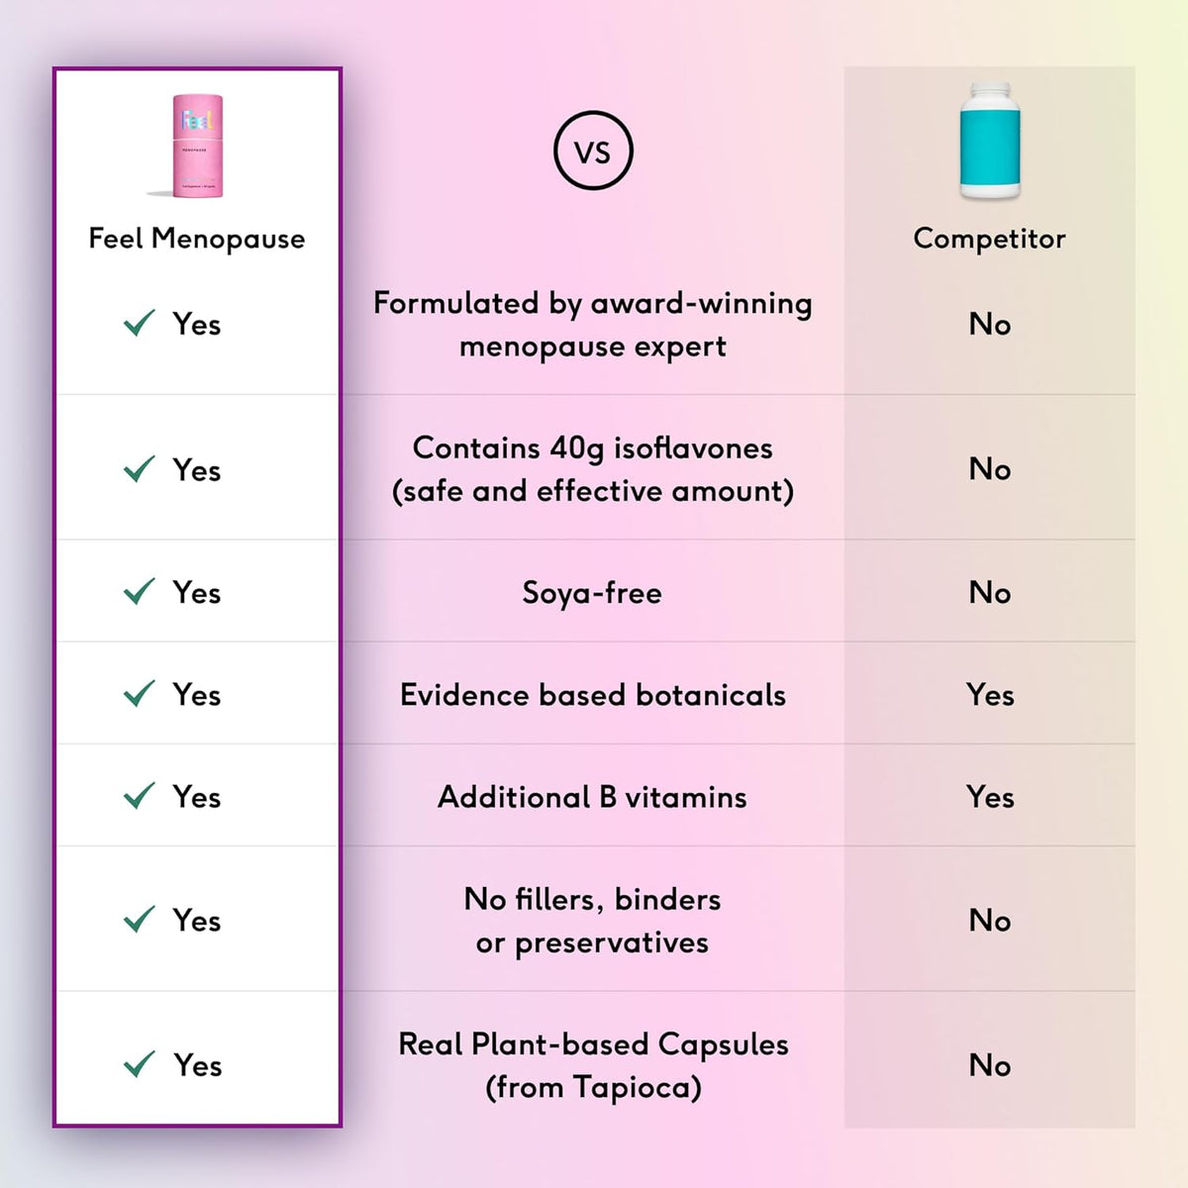Select the Competitor column heading

(989, 239)
